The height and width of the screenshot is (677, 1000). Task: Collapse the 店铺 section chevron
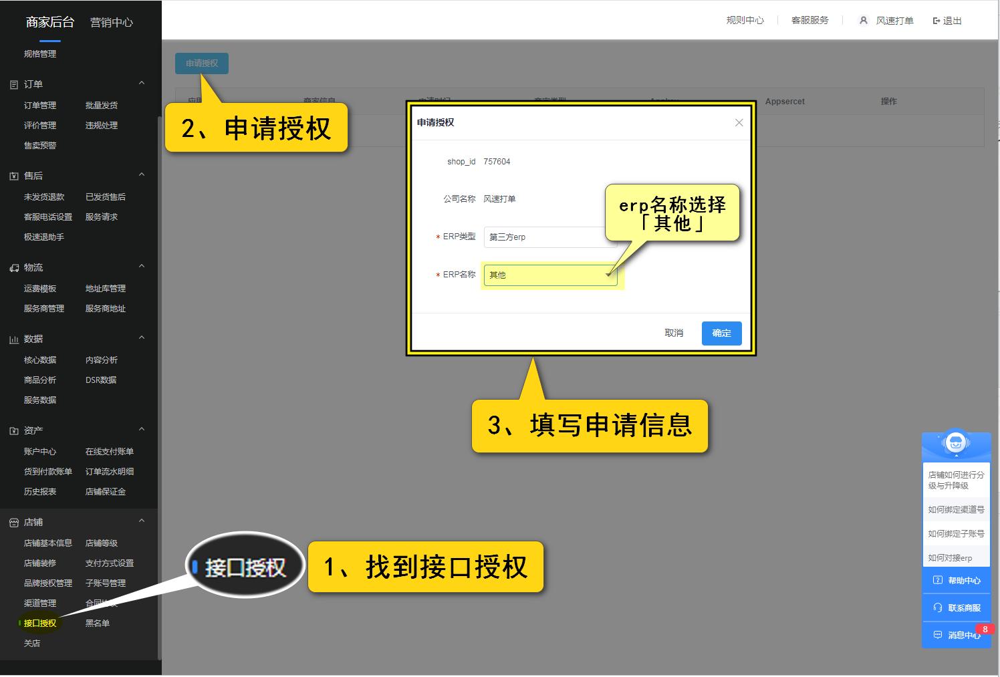point(142,521)
